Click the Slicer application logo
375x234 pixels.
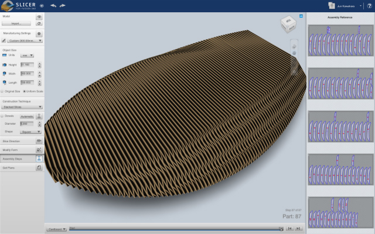(7, 6)
